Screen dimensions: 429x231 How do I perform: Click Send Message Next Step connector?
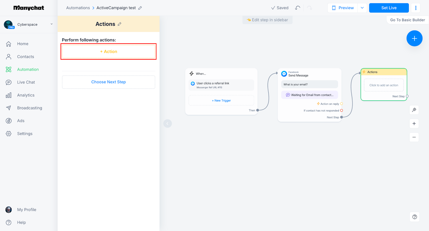tap(342, 117)
